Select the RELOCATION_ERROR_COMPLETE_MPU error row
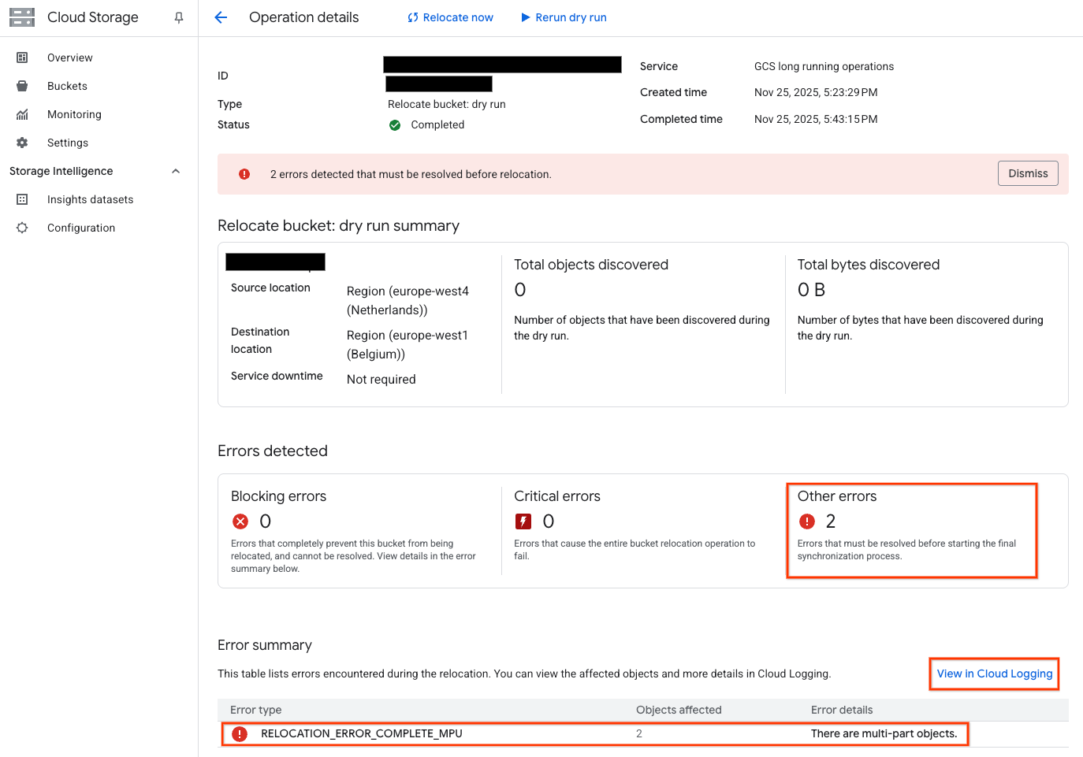This screenshot has height=757, width=1083. (362, 733)
